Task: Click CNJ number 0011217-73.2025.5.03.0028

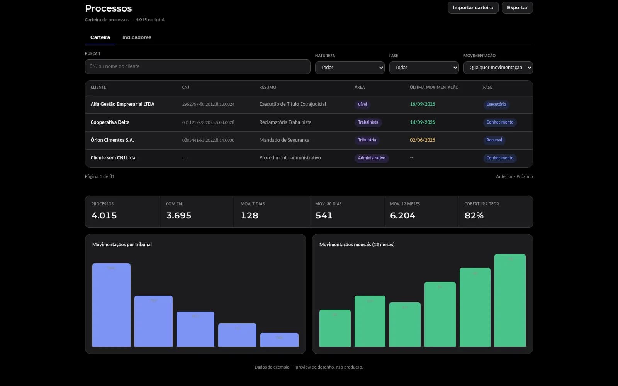Action: 208,122
